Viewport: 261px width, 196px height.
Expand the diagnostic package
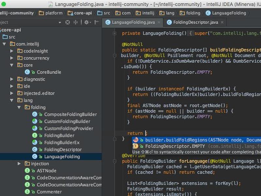12,79
